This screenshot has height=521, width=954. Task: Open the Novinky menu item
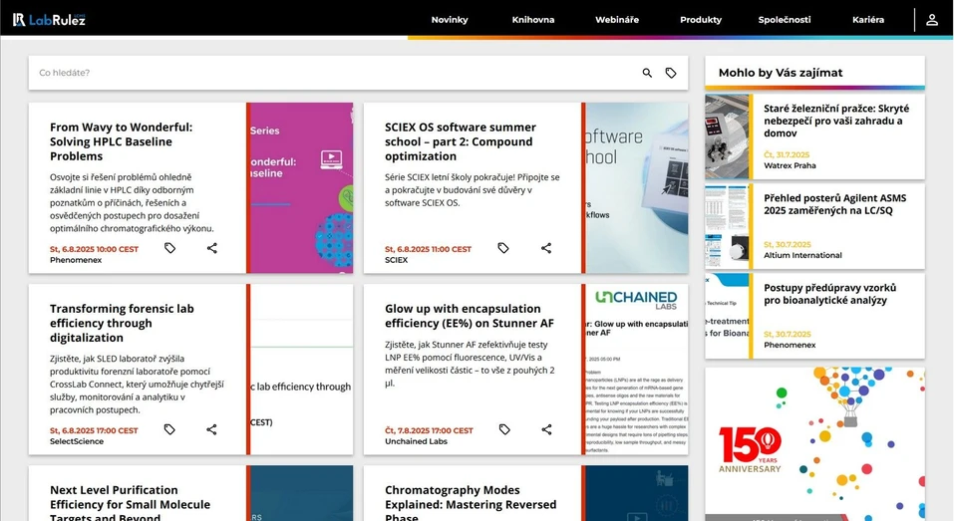click(x=450, y=20)
